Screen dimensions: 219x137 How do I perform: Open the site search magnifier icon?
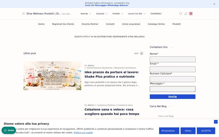tap(180, 14)
